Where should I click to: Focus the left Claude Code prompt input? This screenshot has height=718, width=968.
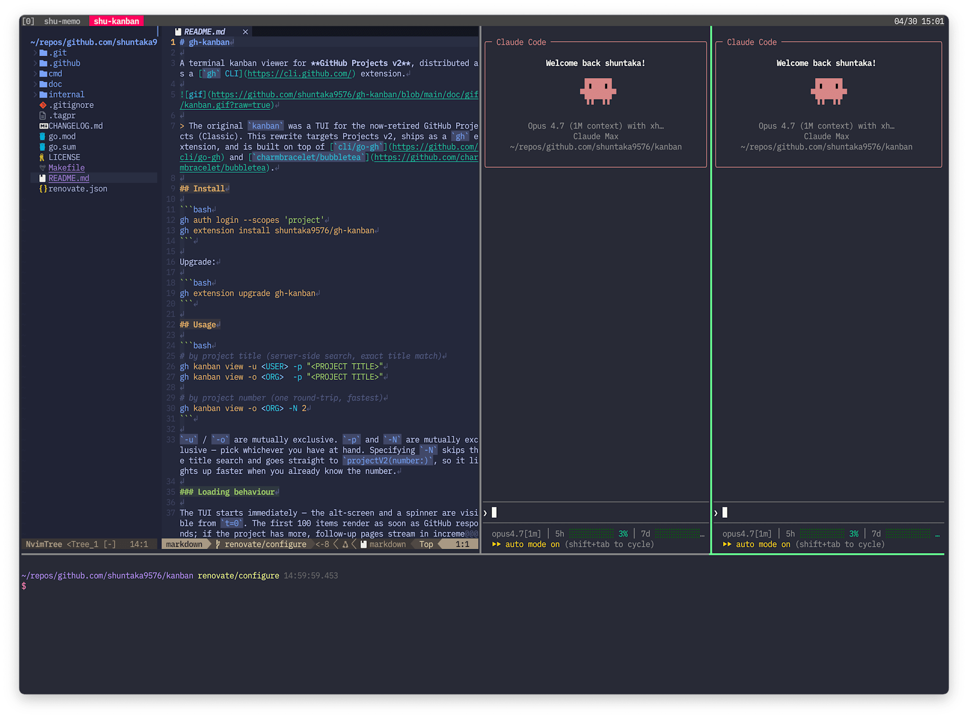[595, 513]
